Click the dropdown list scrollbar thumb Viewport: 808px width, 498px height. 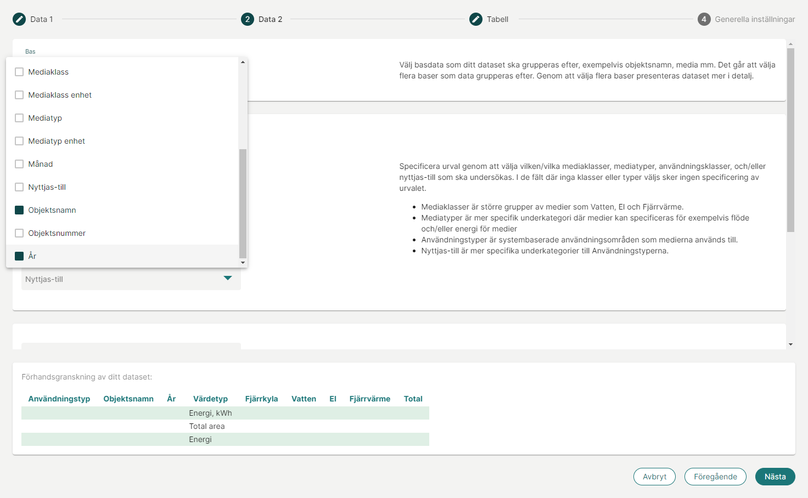[x=243, y=203]
